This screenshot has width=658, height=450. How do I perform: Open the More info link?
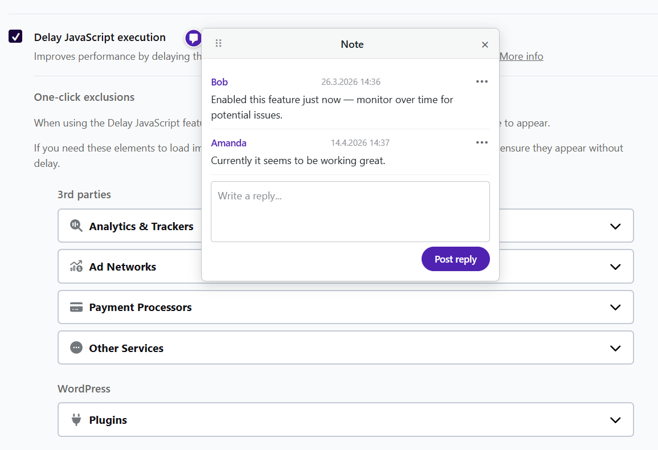[521, 56]
